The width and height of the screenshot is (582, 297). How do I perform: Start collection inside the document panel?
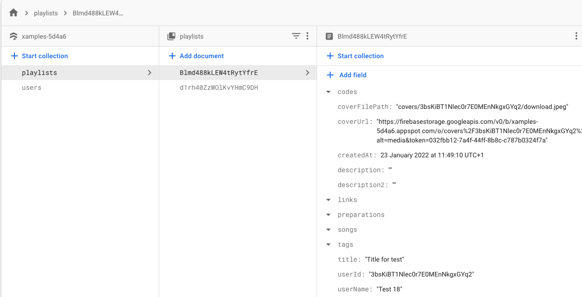click(x=355, y=56)
